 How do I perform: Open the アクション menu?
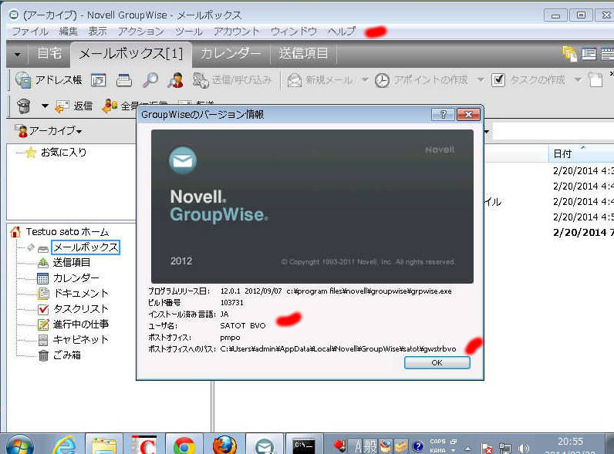click(x=141, y=32)
